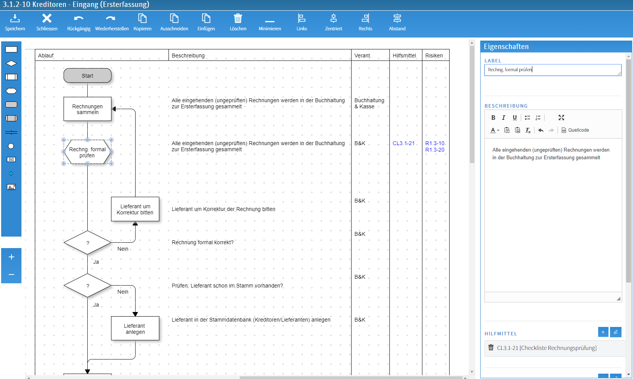Click the Ausschneiden toolbar button
Viewport: 633px width, 379px height.
(174, 22)
